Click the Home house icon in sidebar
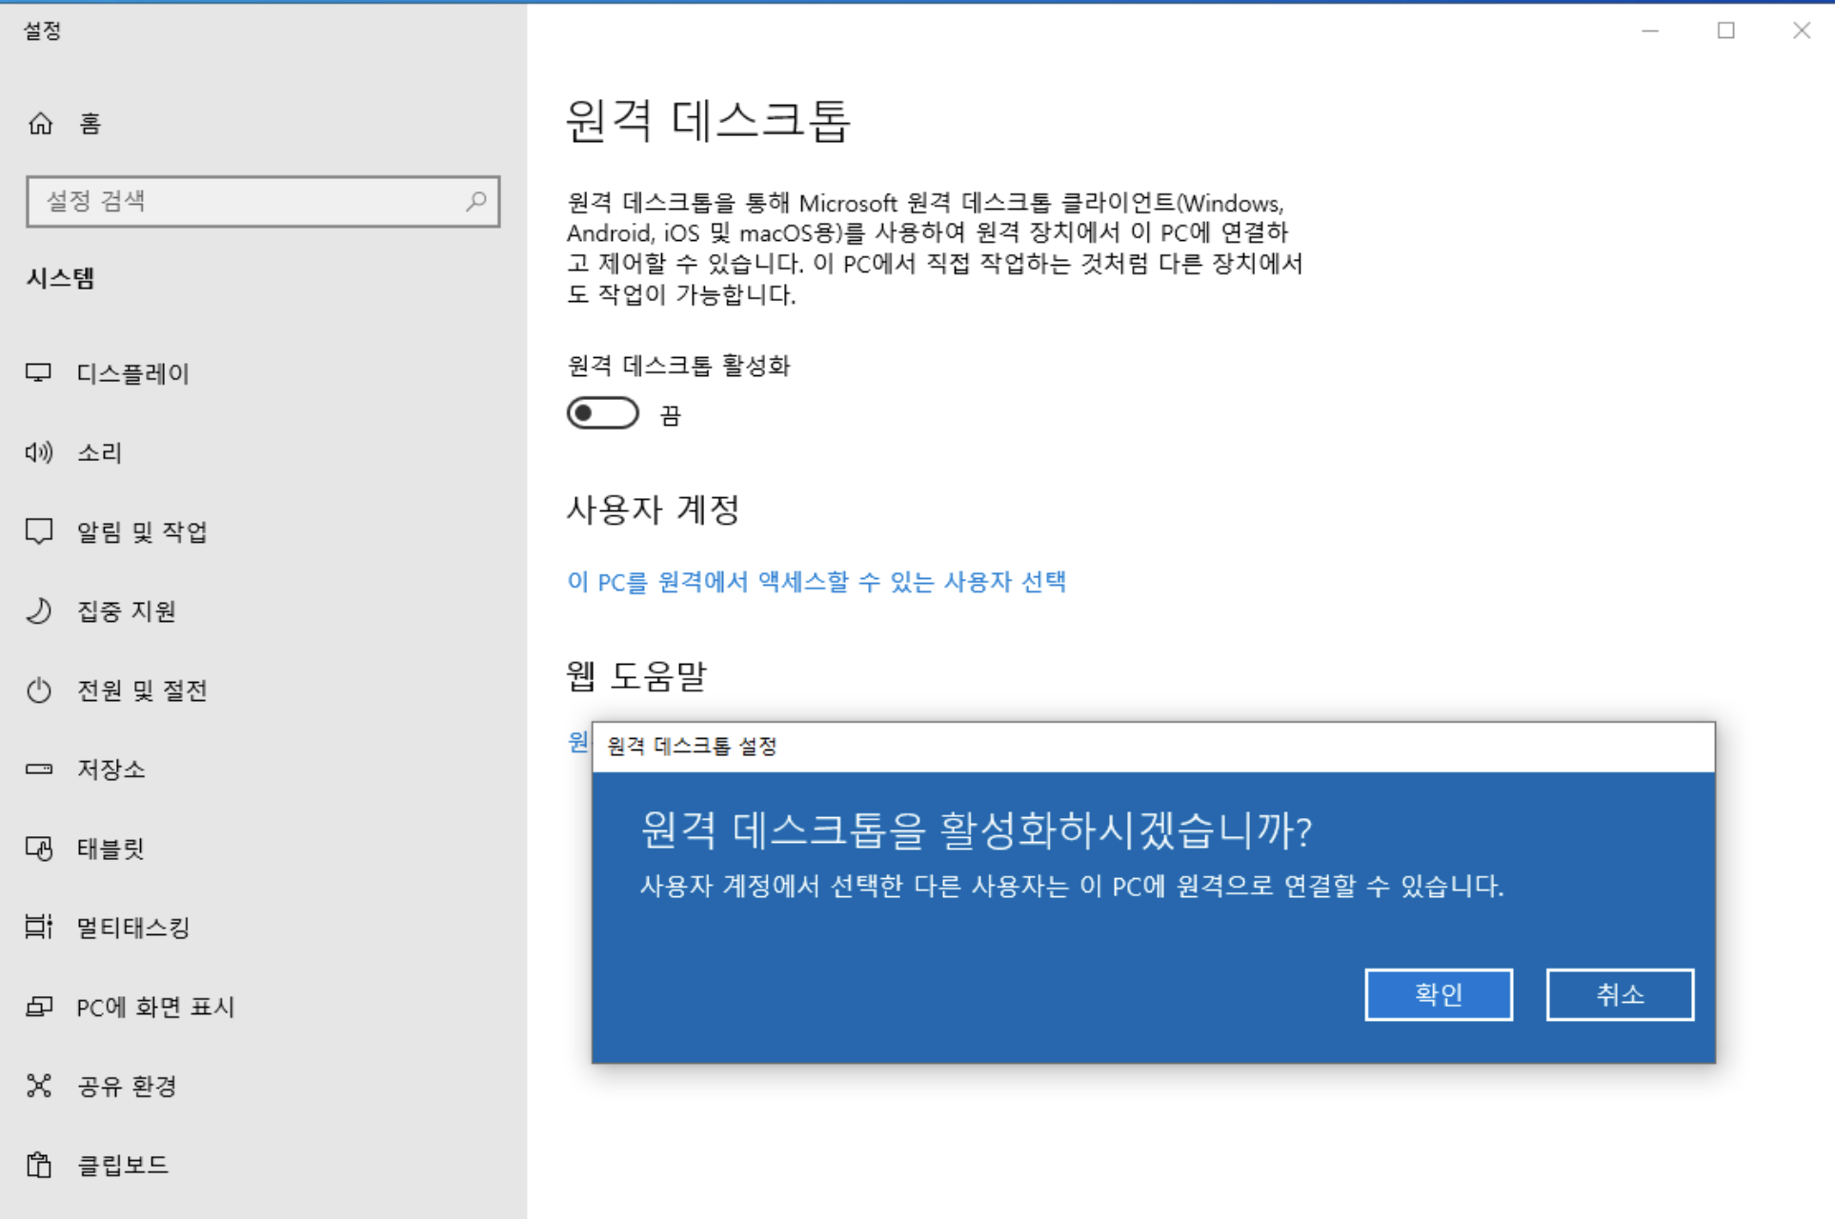 [40, 124]
